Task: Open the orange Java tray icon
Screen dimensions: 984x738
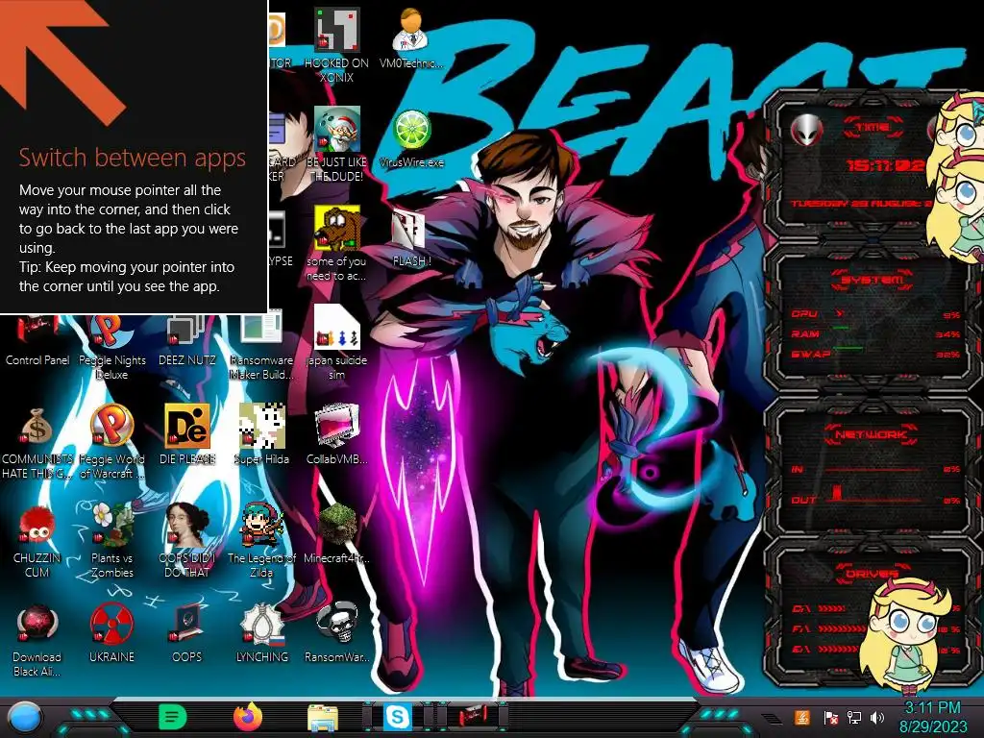Action: pos(801,717)
